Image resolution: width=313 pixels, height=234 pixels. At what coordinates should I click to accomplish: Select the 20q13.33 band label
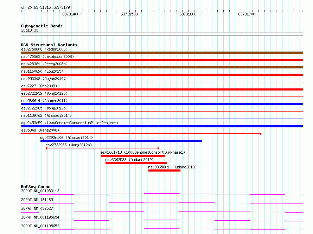pyautogui.click(x=30, y=30)
